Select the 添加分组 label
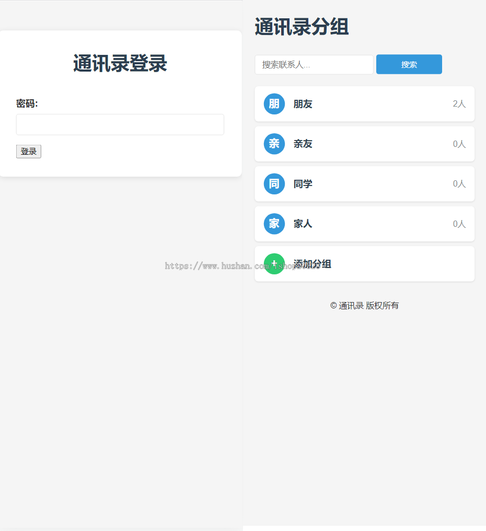 (x=313, y=264)
